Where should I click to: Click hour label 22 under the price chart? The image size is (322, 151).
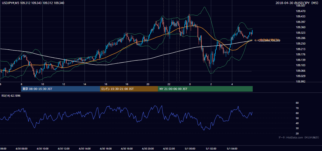click(169, 84)
